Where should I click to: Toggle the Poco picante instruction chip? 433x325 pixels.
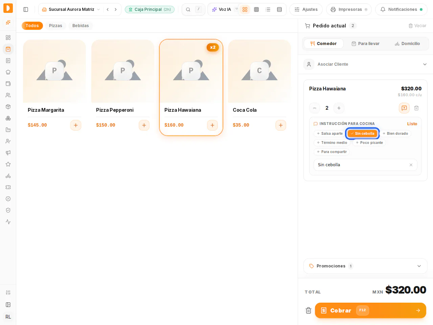pos(369,143)
